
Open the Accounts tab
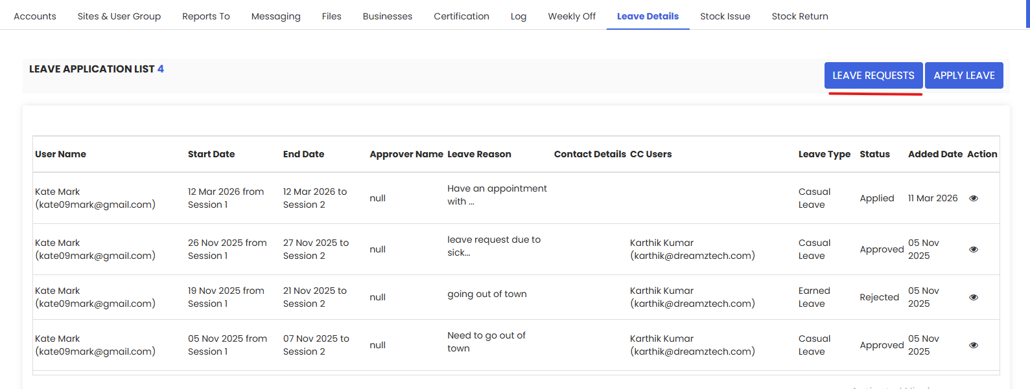click(x=35, y=16)
